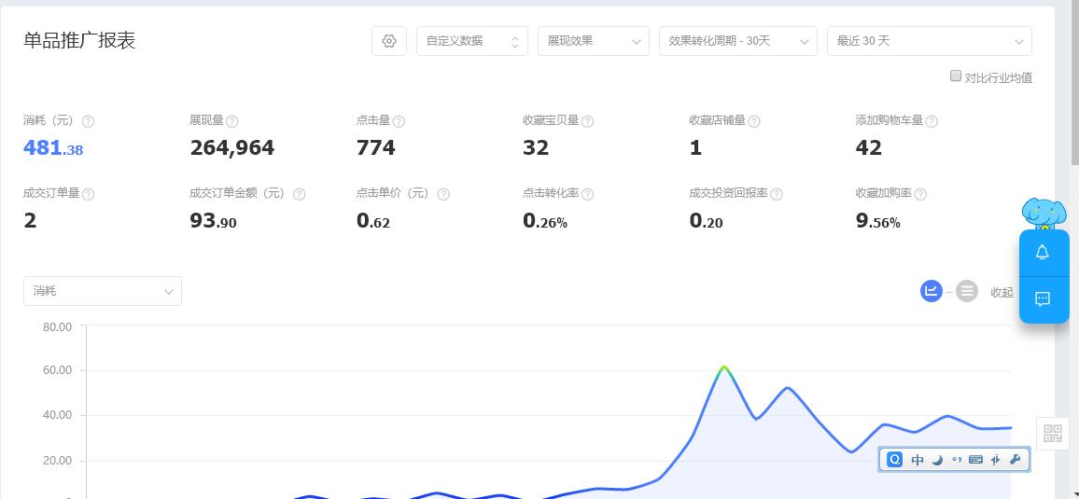Select the 93.90 order amount value
Image resolution: width=1079 pixels, height=499 pixels.
(214, 221)
